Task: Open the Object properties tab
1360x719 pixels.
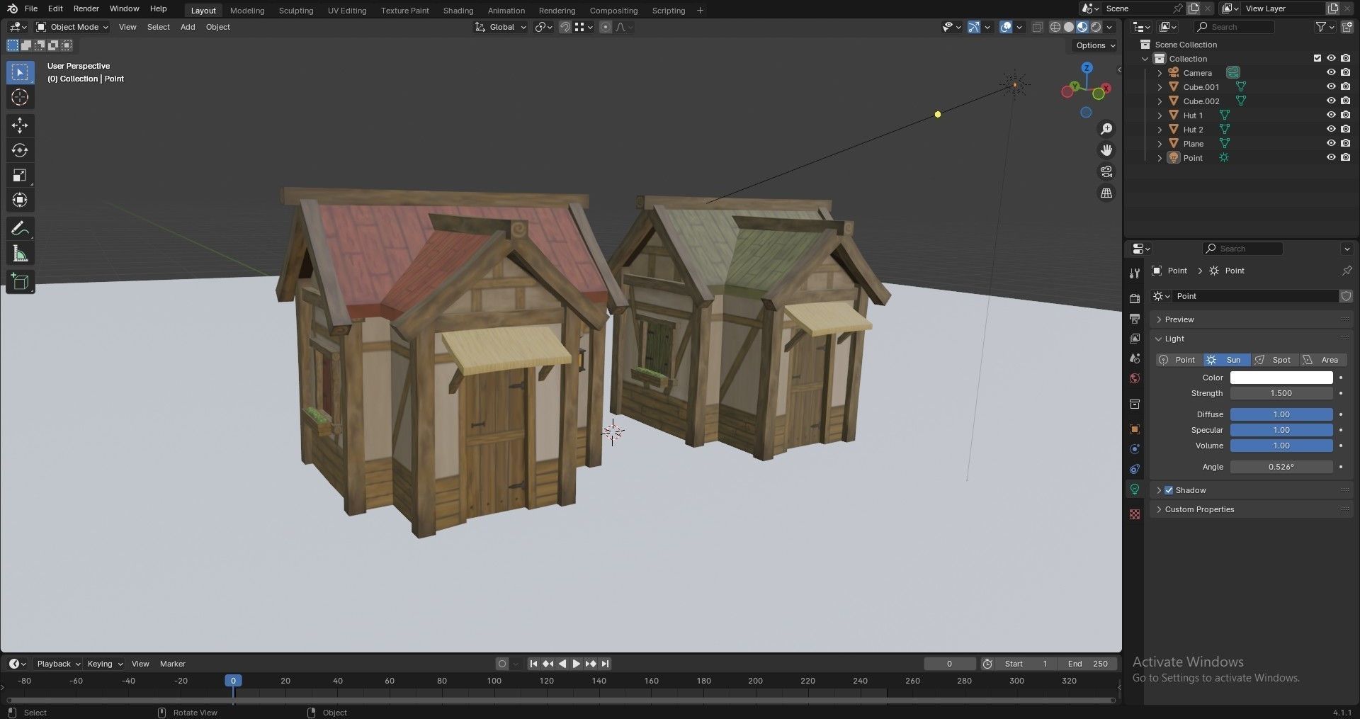Action: (1135, 429)
